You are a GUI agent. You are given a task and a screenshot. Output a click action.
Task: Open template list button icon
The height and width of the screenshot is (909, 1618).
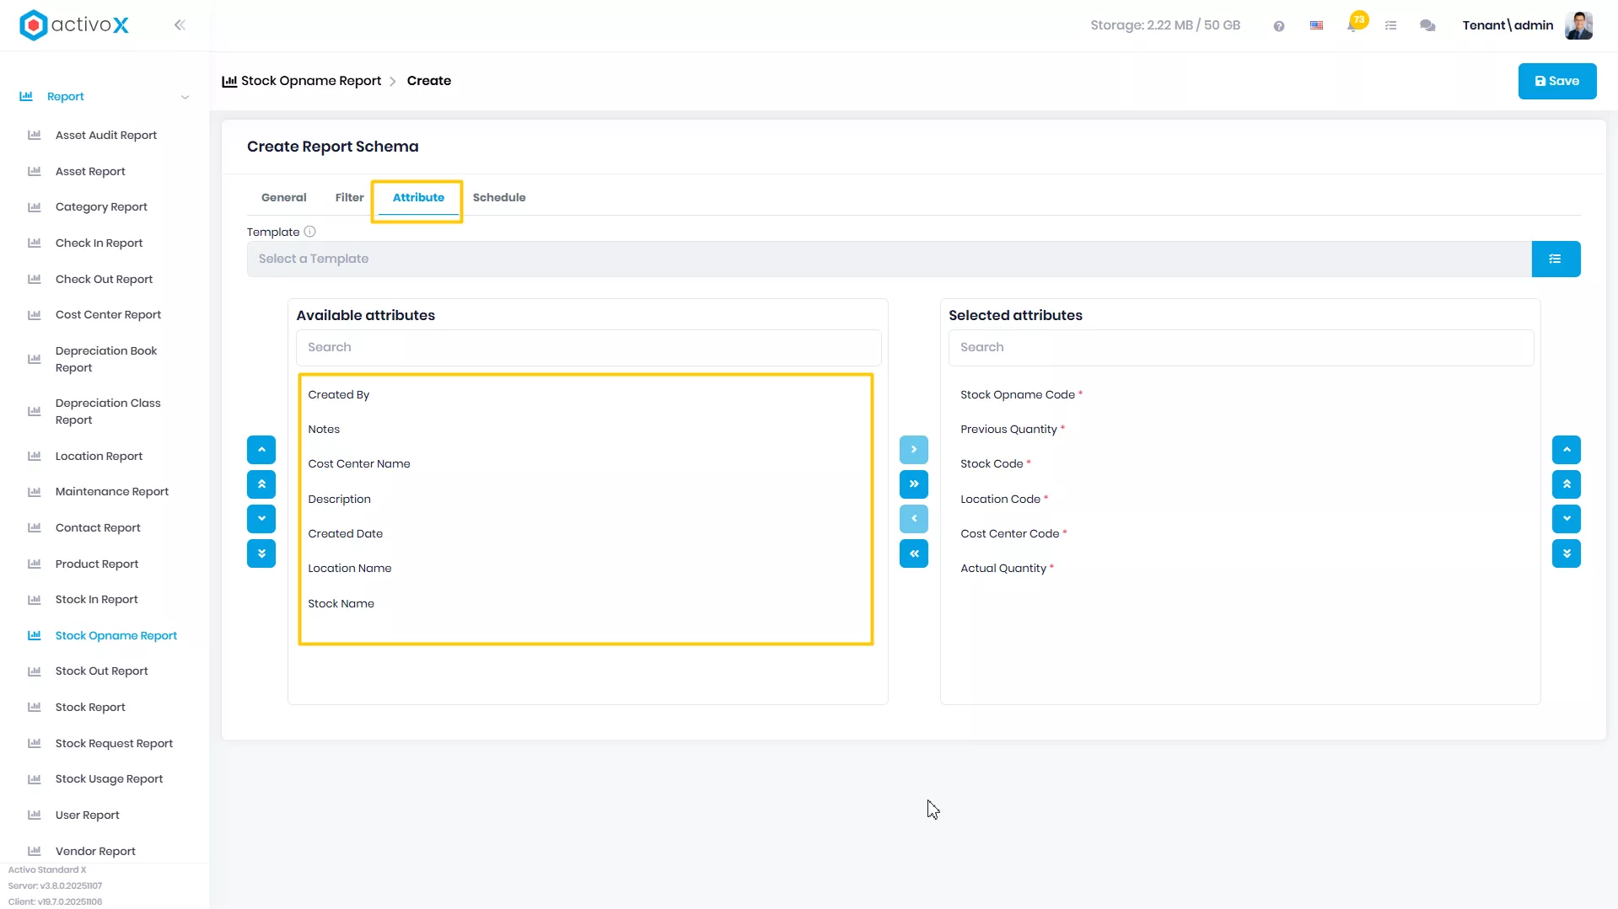click(1556, 259)
